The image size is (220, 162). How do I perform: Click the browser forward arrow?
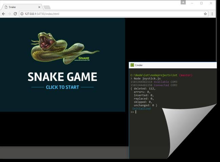(9, 14)
